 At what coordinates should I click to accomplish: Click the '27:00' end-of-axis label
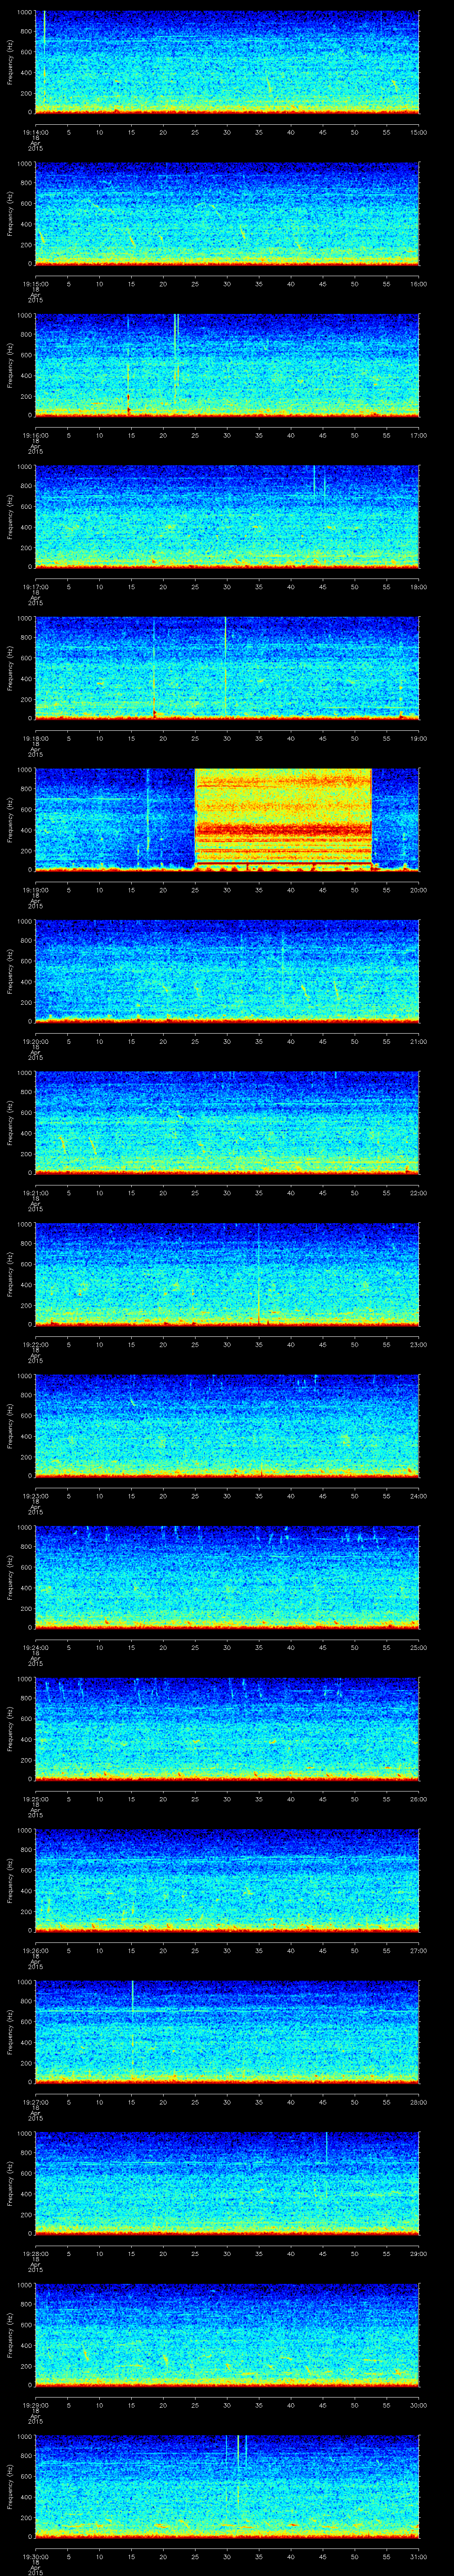click(x=419, y=1951)
